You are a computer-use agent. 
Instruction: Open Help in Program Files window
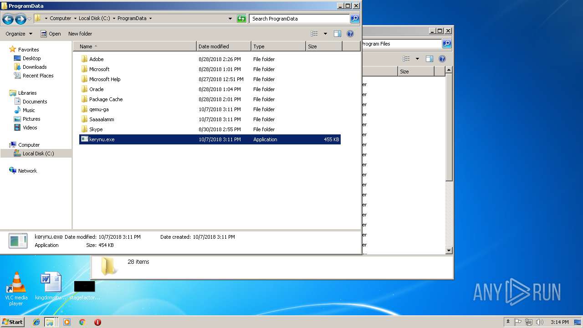point(442,59)
